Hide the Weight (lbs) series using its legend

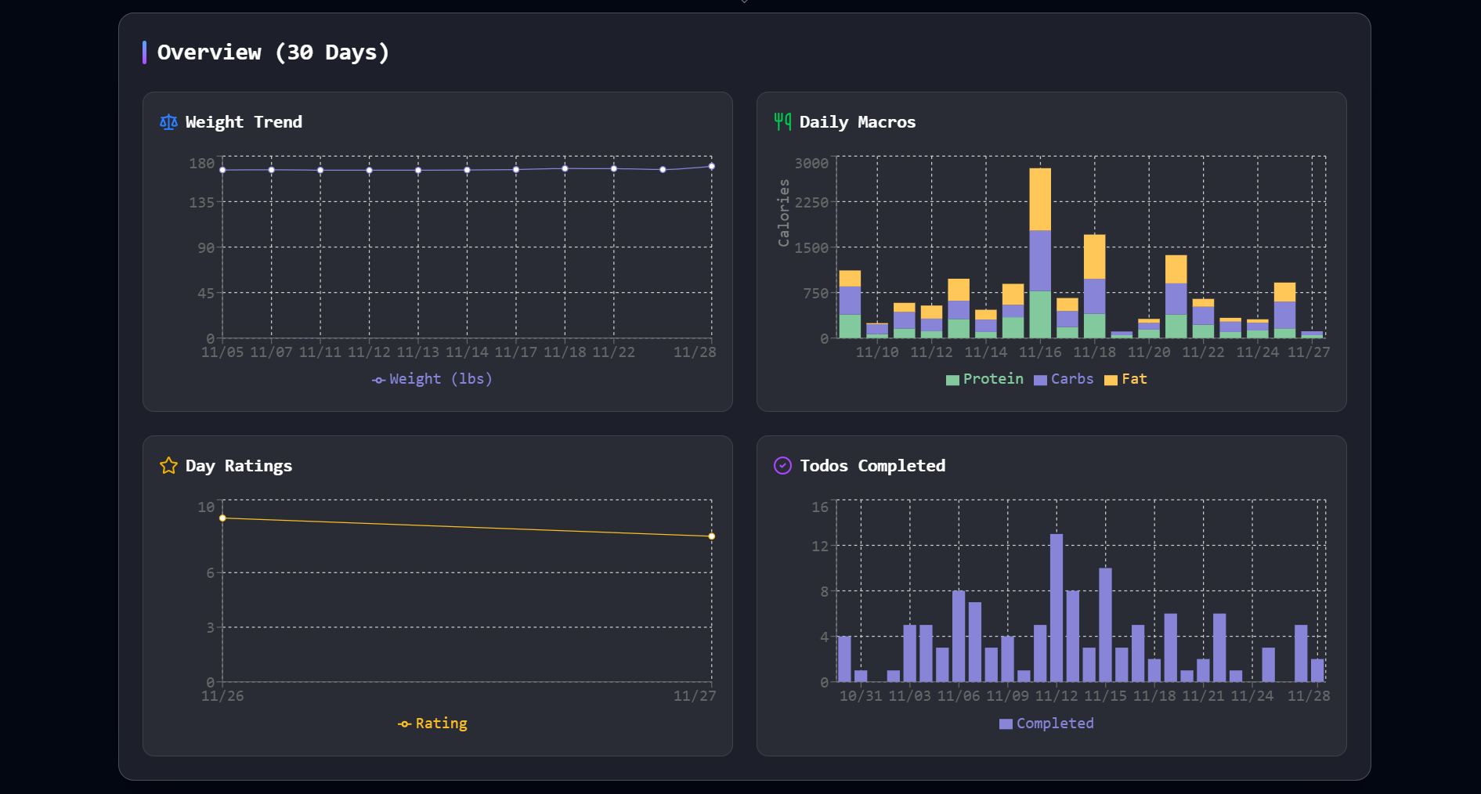[x=432, y=379]
